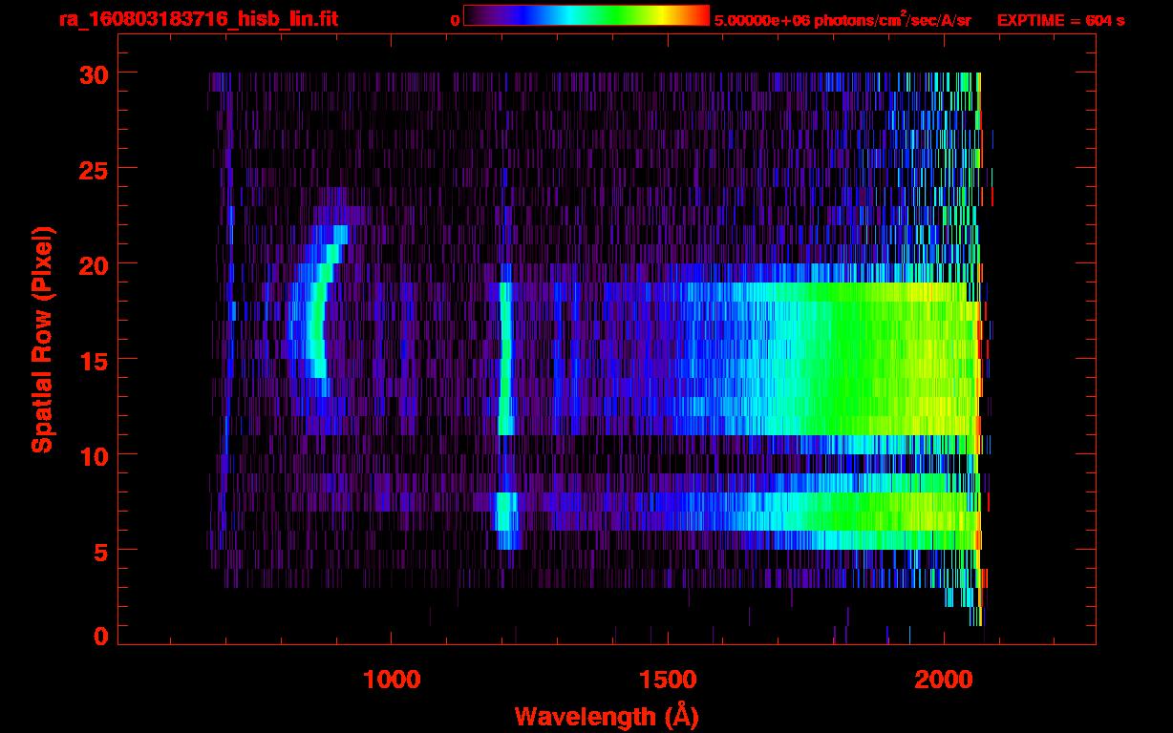Click the 10 spatial row tick label
Image resolution: width=1173 pixels, height=733 pixels.
pos(94,455)
